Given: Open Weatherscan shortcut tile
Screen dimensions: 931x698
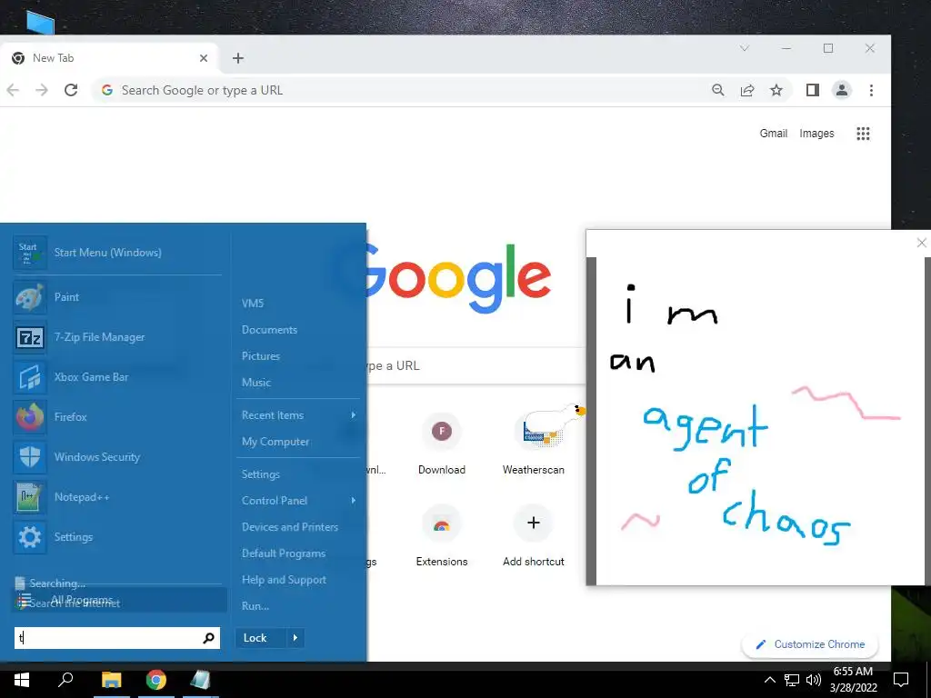Looking at the screenshot, I should click(533, 444).
